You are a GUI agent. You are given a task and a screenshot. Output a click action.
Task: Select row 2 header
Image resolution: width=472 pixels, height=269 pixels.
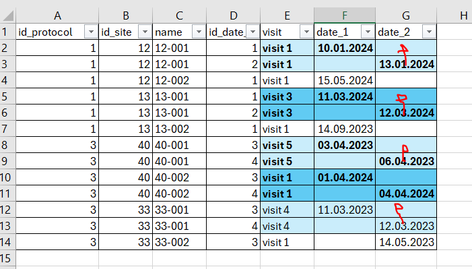(x=8, y=48)
